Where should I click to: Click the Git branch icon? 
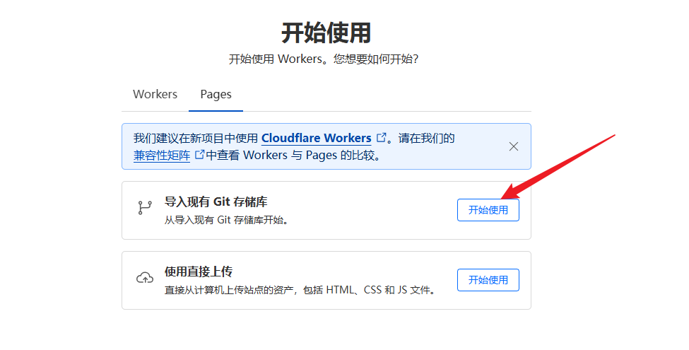pos(145,208)
